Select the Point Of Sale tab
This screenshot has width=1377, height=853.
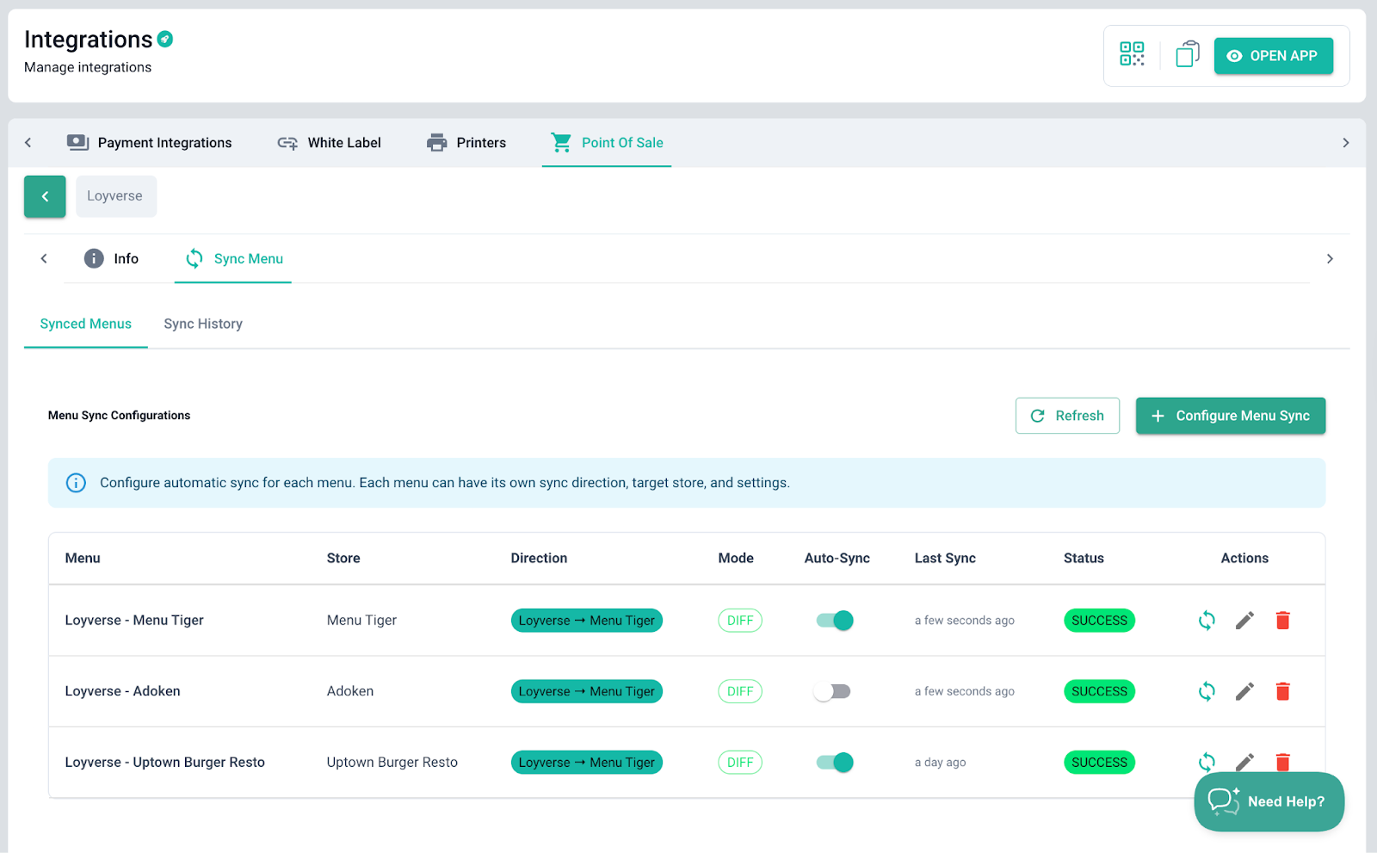(607, 143)
